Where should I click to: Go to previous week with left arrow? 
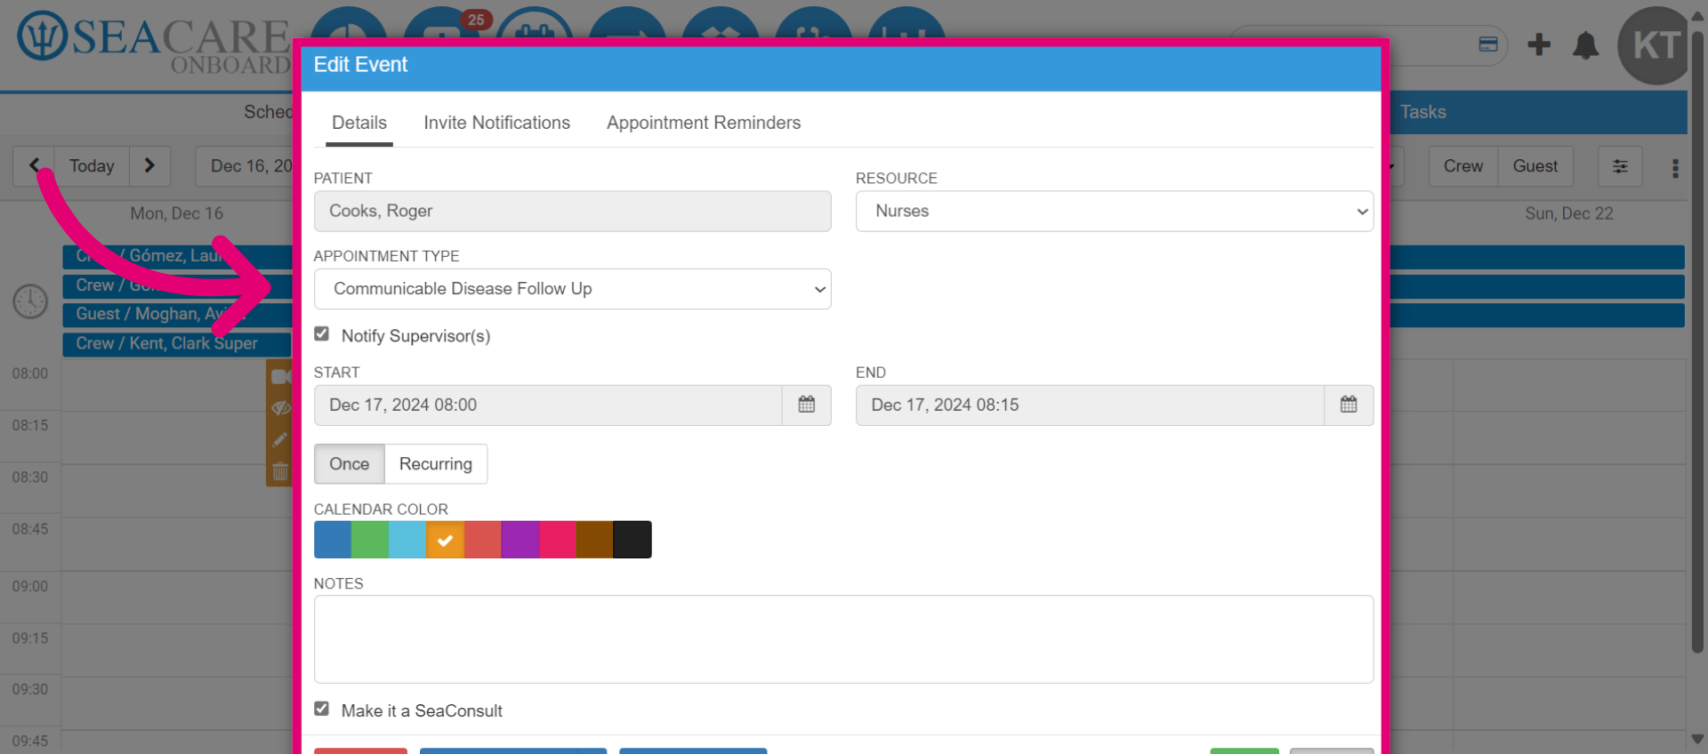coord(34,165)
